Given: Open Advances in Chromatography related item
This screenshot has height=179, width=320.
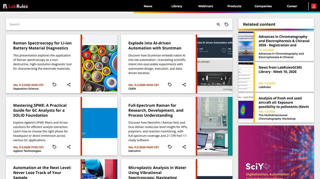Looking at the screenshot, I should tap(284, 41).
